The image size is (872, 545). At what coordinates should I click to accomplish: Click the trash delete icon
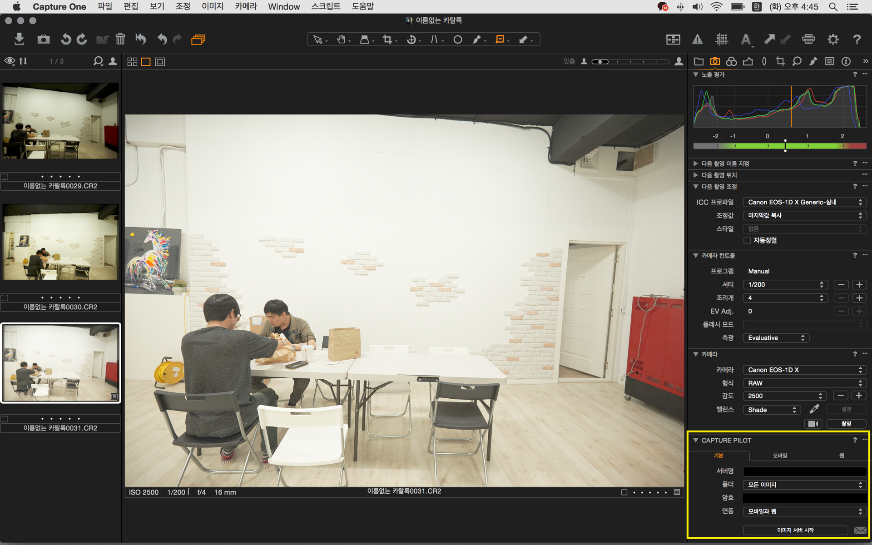tap(120, 39)
